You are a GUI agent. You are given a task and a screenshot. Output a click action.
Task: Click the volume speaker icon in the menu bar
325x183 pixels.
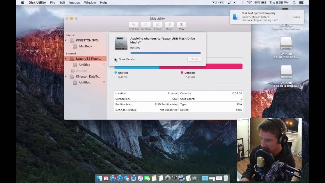[235, 3]
